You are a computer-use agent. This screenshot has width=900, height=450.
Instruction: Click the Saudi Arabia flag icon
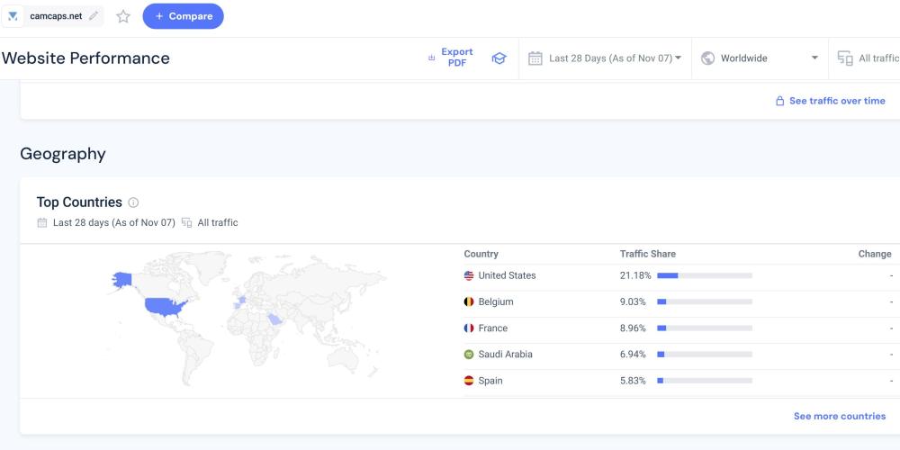[x=469, y=355]
